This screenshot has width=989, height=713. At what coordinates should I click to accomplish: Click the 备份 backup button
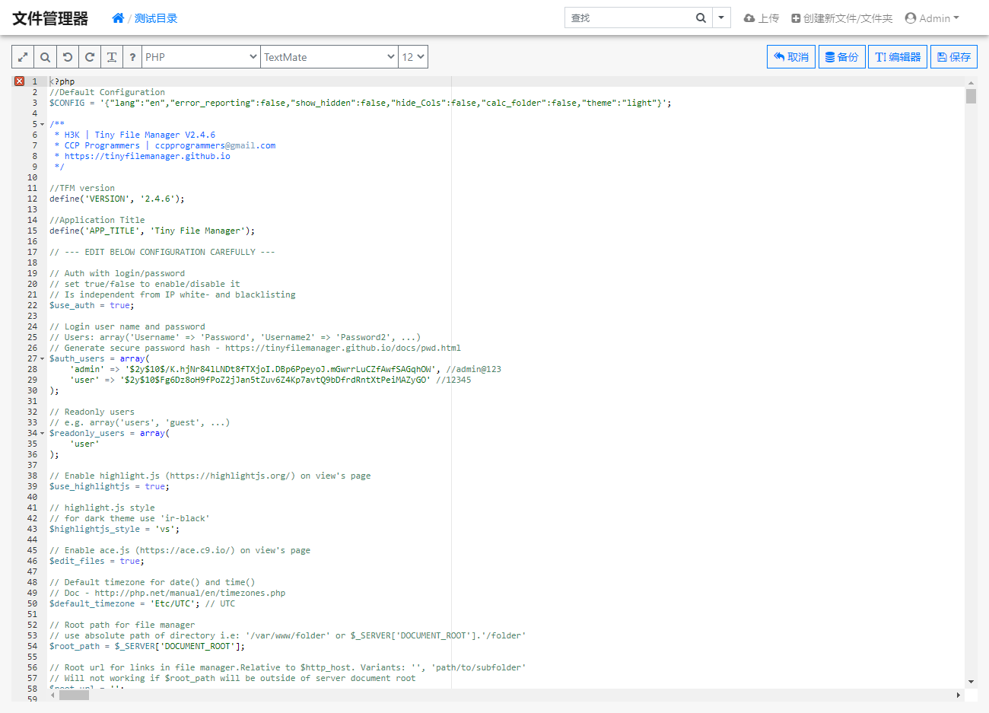tap(841, 57)
